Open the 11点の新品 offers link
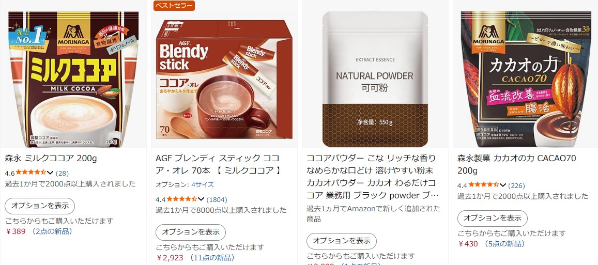 click(212, 258)
